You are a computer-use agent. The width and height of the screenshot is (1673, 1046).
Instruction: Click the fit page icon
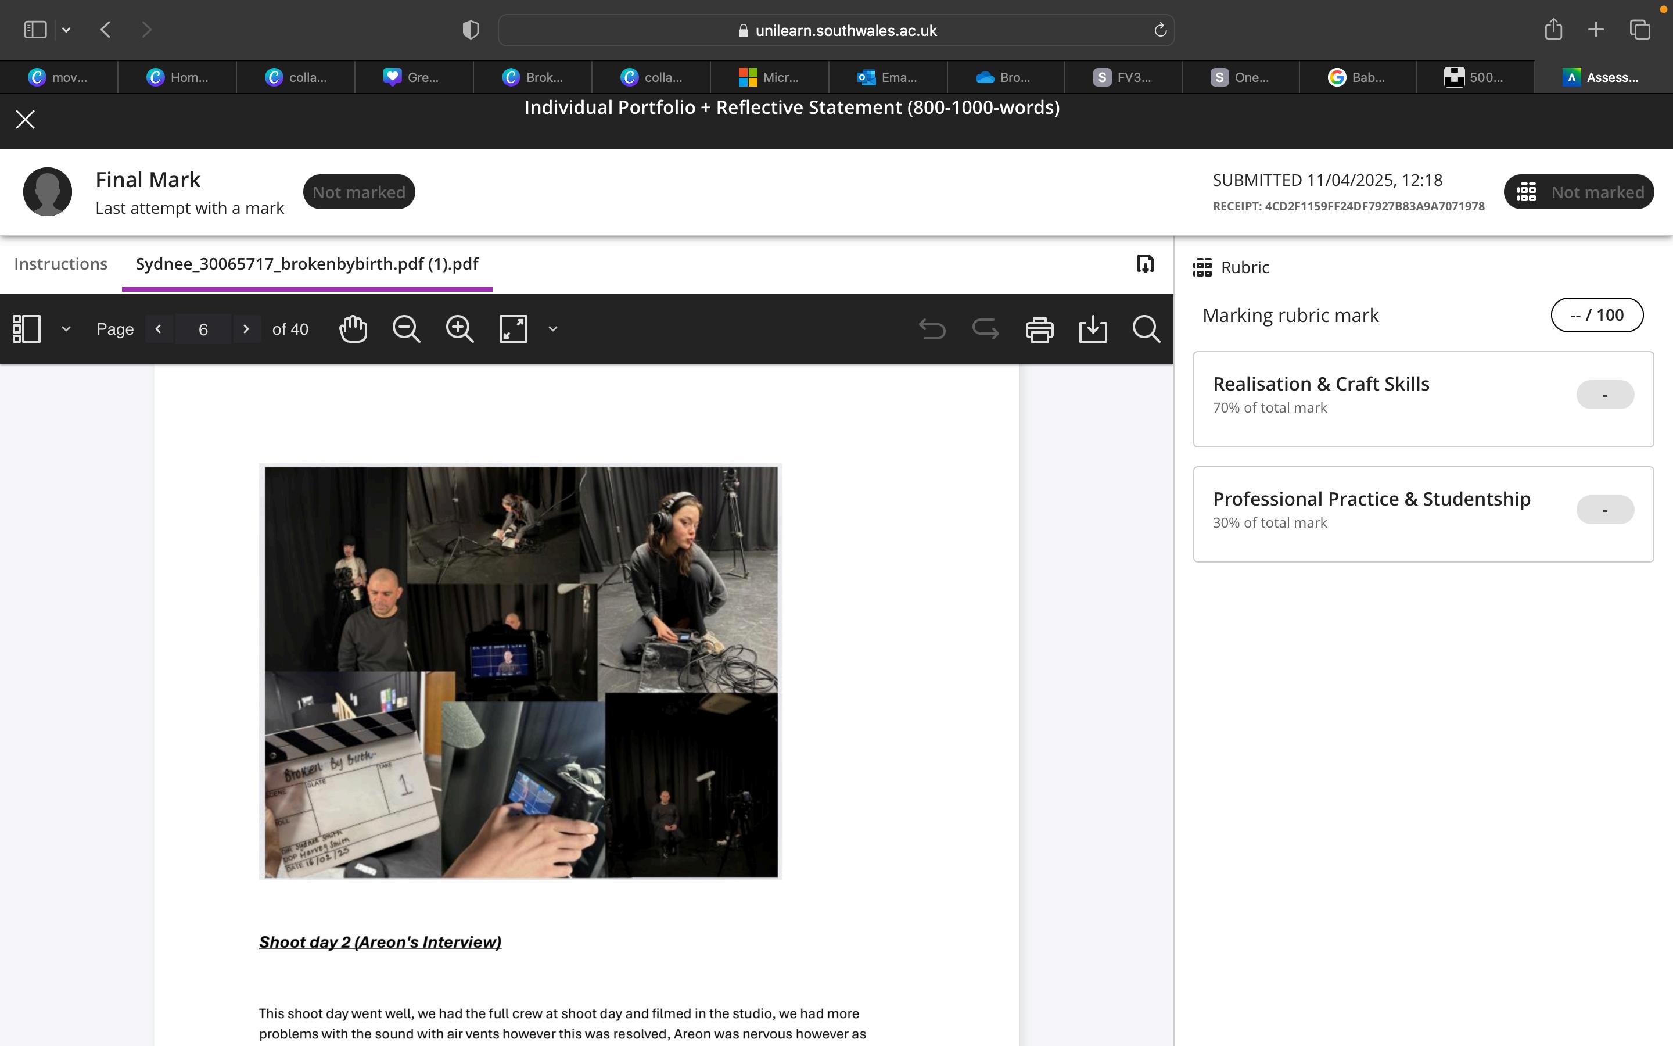tap(513, 328)
